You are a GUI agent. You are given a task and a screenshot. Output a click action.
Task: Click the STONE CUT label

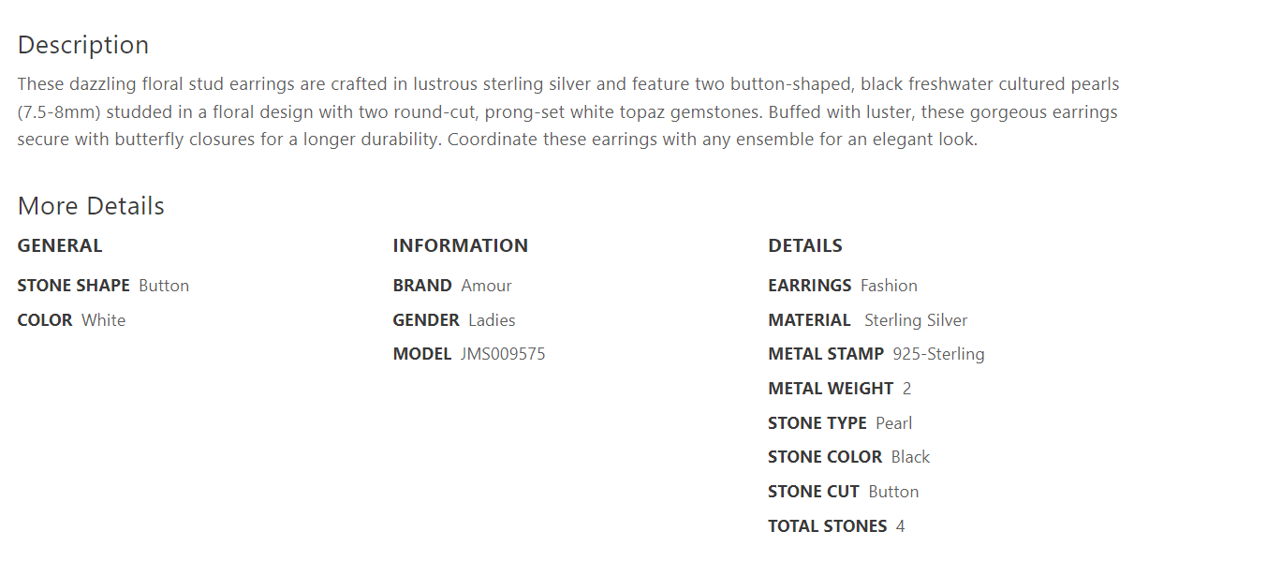[x=814, y=492]
